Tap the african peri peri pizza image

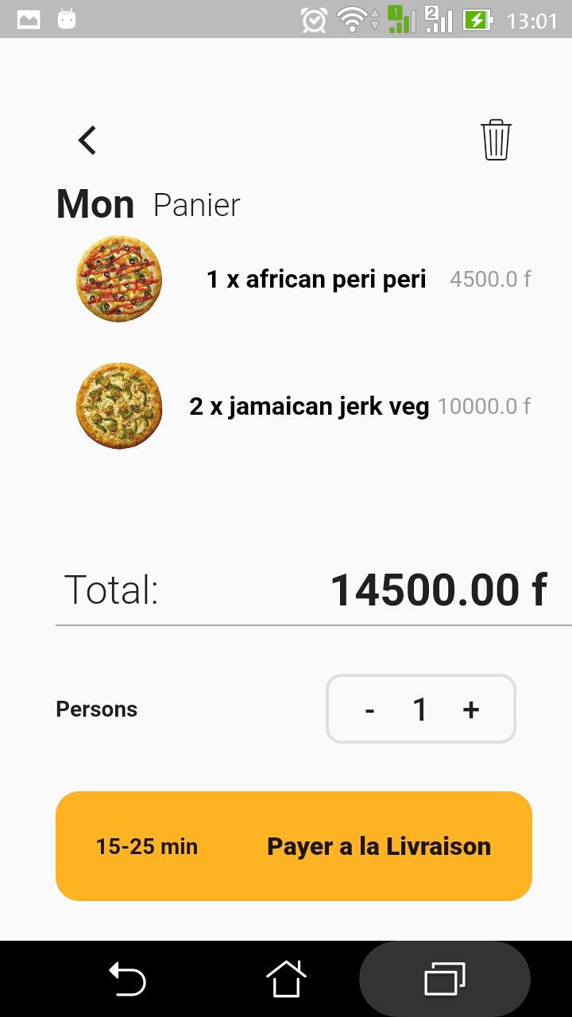[x=119, y=279]
